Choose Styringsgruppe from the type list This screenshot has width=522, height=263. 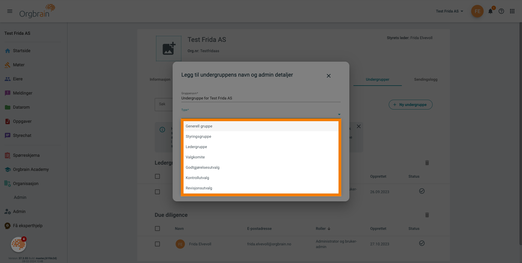(x=198, y=136)
